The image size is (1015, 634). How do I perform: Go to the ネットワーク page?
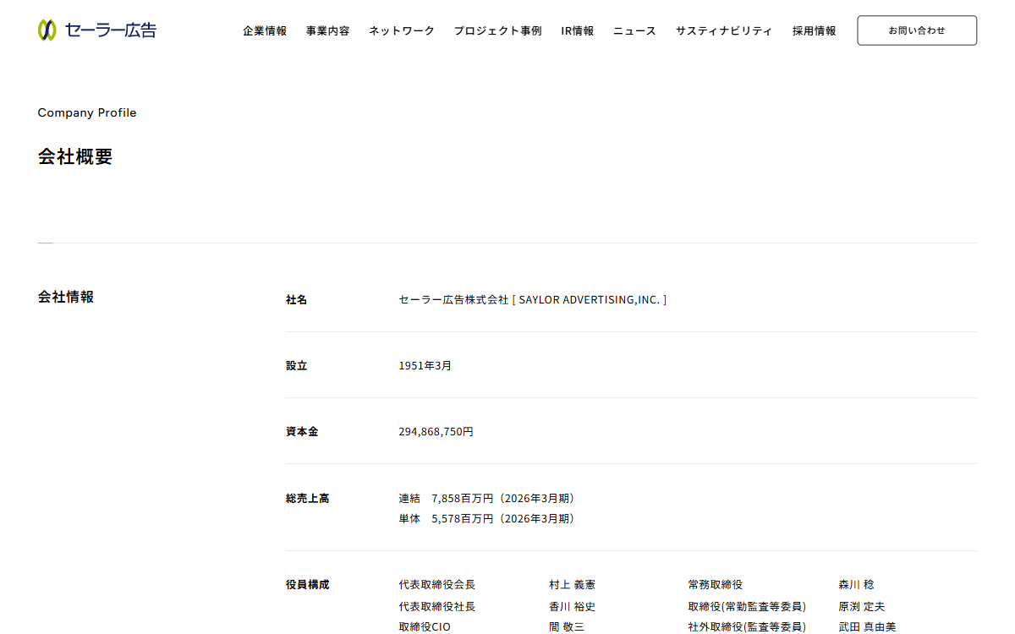(401, 30)
